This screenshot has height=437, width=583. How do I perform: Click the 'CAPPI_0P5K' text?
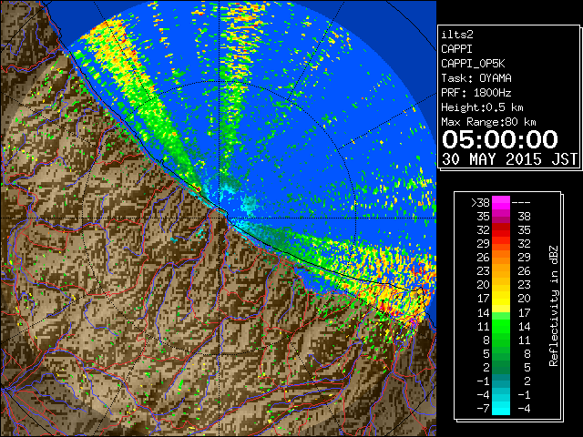click(x=473, y=64)
